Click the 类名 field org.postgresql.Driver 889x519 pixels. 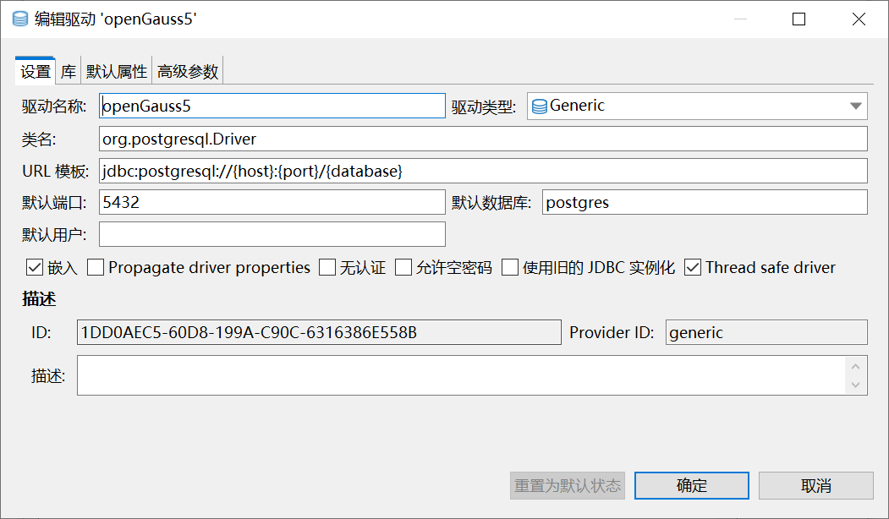pos(483,139)
